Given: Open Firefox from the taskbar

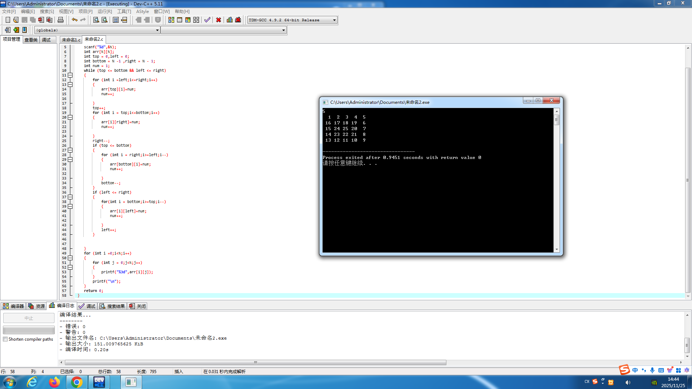Looking at the screenshot, I should (54, 382).
